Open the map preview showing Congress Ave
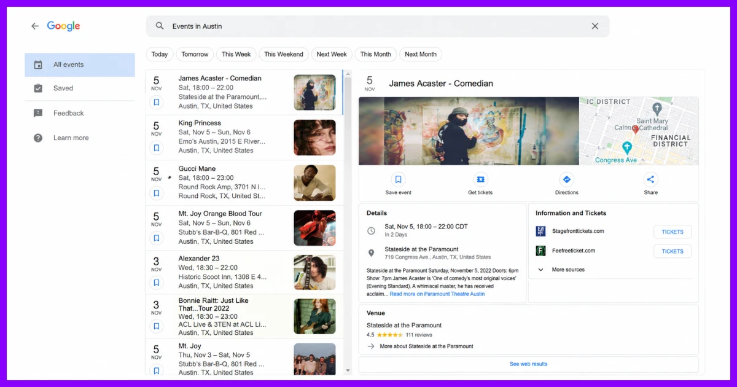Viewport: 737px width, 387px height. [639, 131]
